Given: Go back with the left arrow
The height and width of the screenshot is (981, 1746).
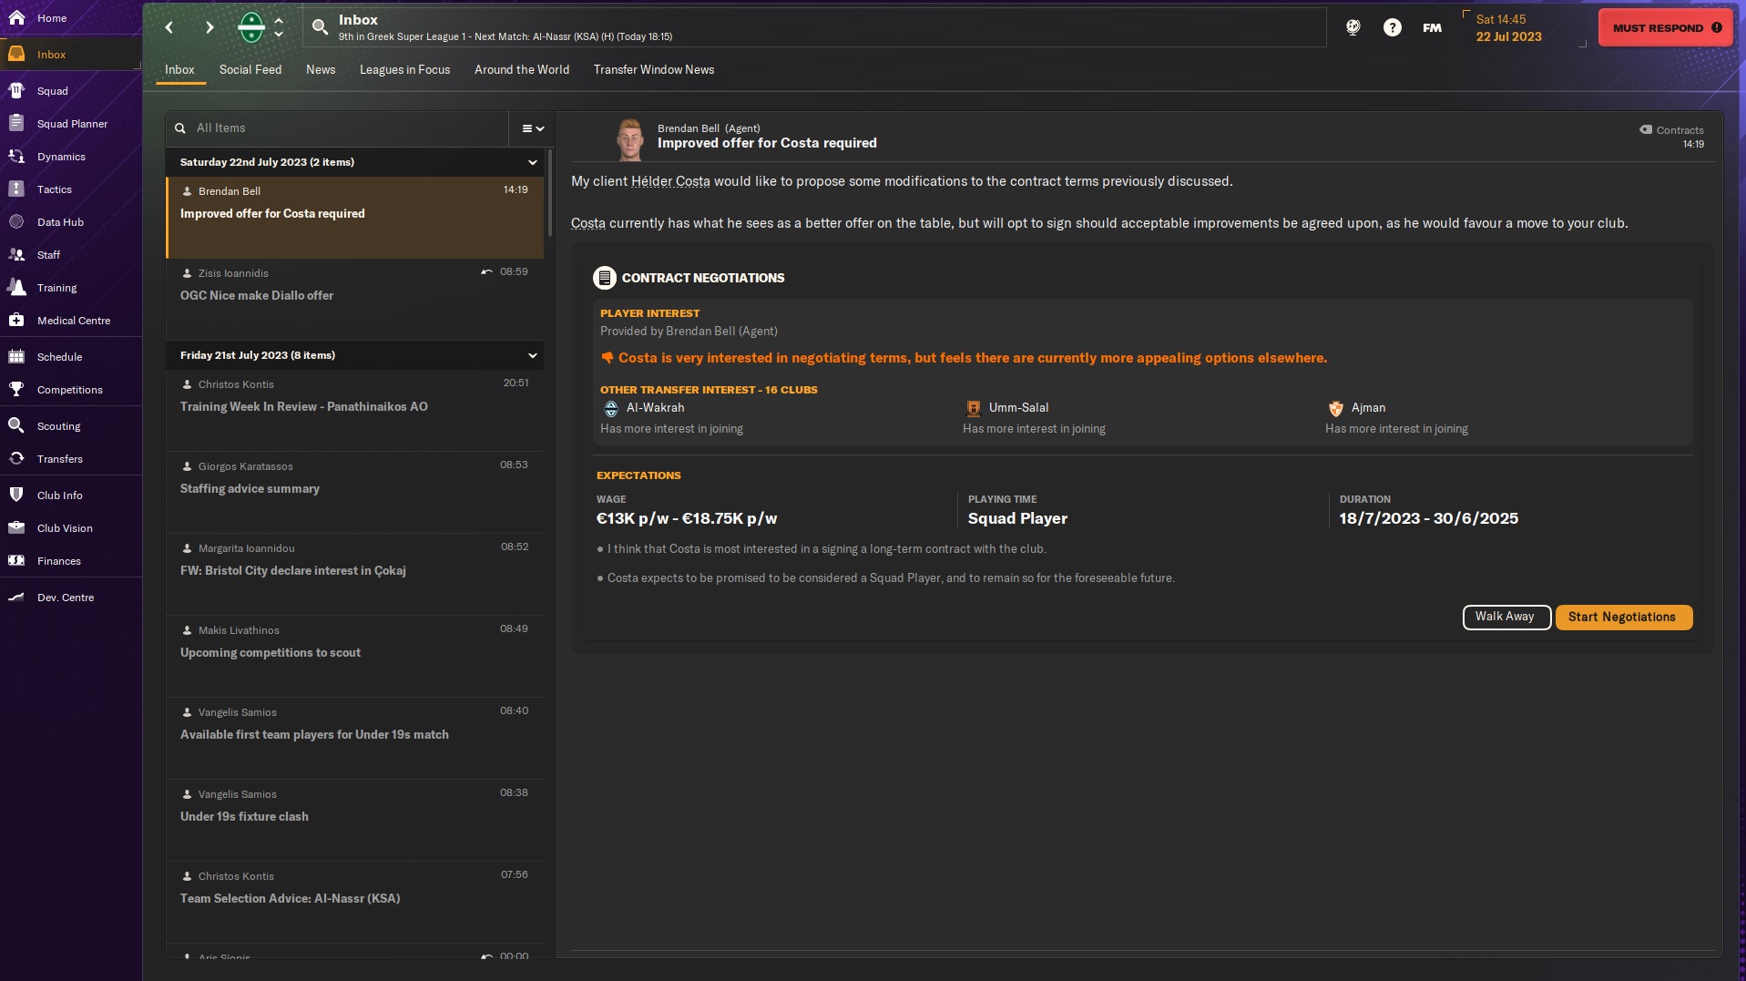Looking at the screenshot, I should [x=169, y=27].
